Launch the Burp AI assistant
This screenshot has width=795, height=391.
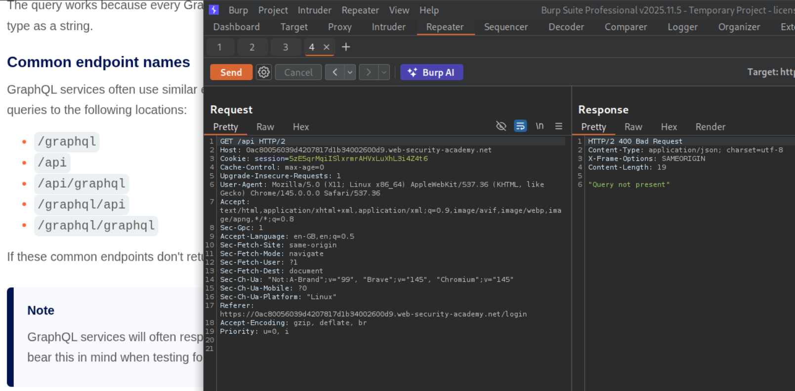(x=431, y=72)
